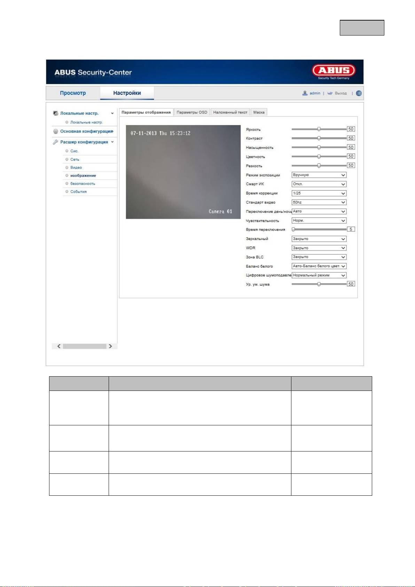Click the admin user icon
Screen dimensions: 415x587
pyautogui.click(x=305, y=93)
